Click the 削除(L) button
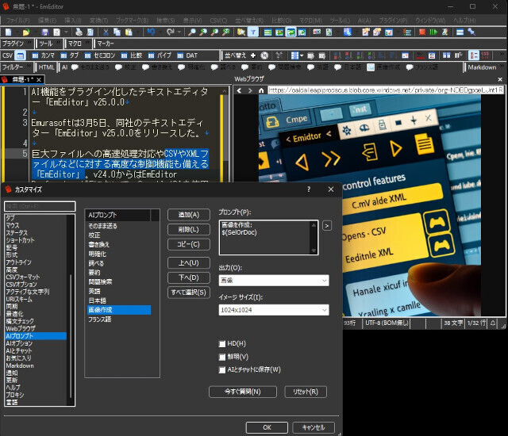 tap(189, 230)
